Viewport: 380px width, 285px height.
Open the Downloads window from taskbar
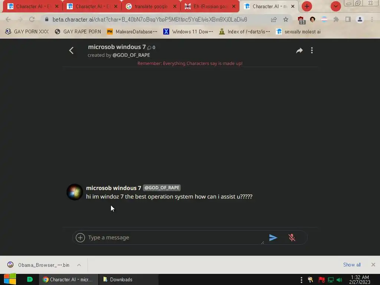click(x=128, y=279)
